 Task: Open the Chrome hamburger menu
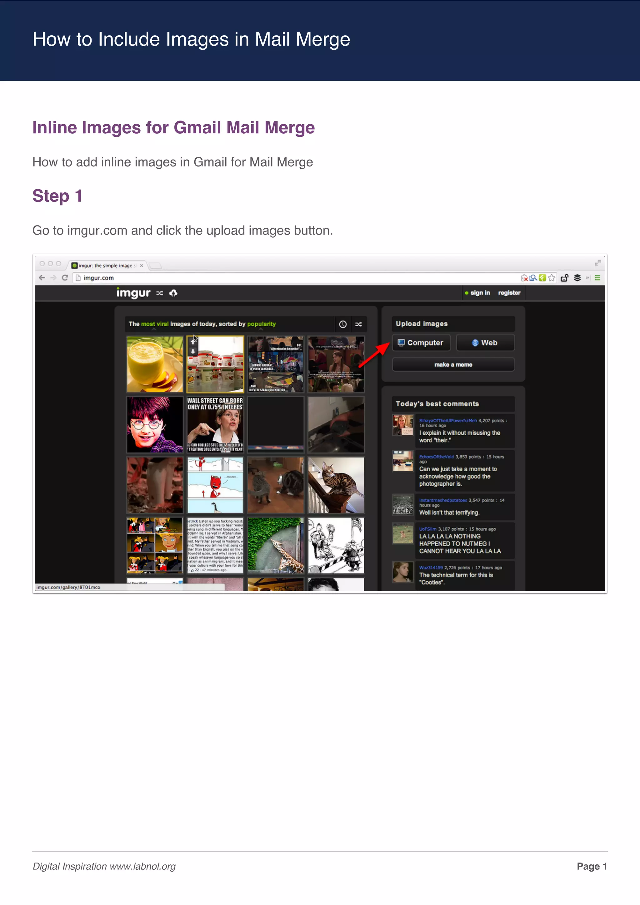tap(597, 278)
